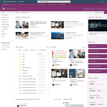
Task: Click the Sync icon in Documents toolbar
Action: click(x=31, y=50)
